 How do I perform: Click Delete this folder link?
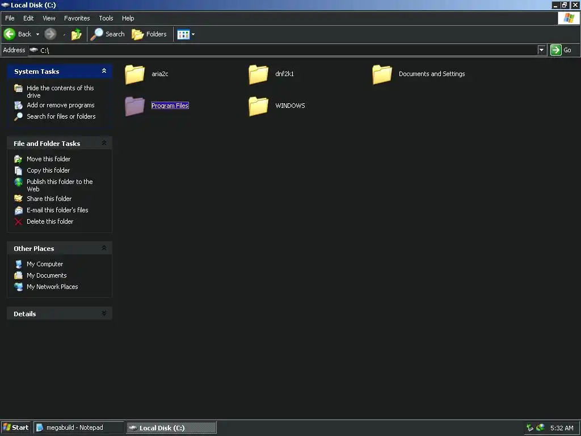click(50, 222)
